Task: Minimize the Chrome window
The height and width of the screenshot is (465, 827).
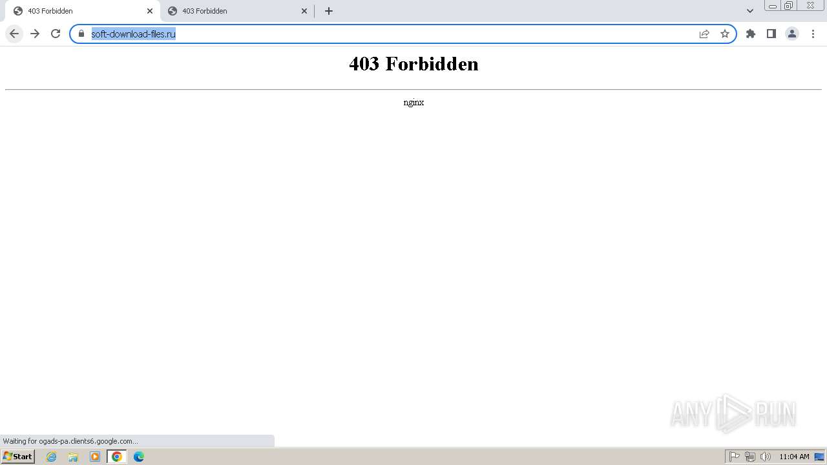Action: [773, 6]
